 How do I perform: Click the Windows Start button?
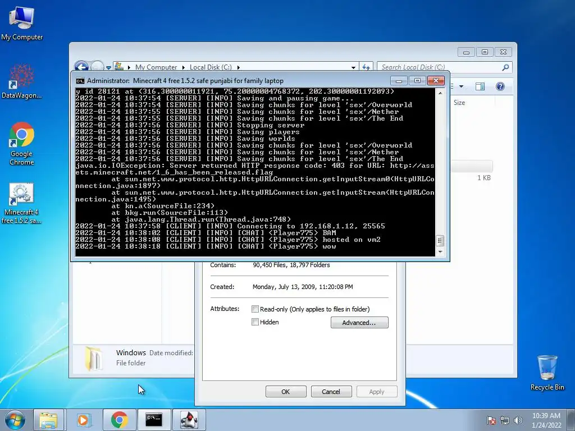click(x=15, y=420)
